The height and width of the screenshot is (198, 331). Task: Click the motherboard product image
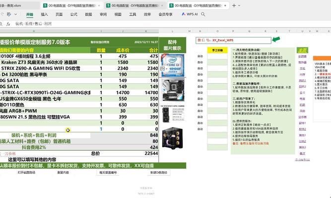[173, 90]
